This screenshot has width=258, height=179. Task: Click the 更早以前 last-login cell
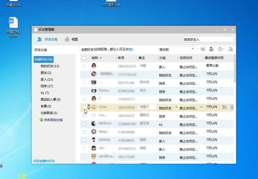tap(212, 66)
